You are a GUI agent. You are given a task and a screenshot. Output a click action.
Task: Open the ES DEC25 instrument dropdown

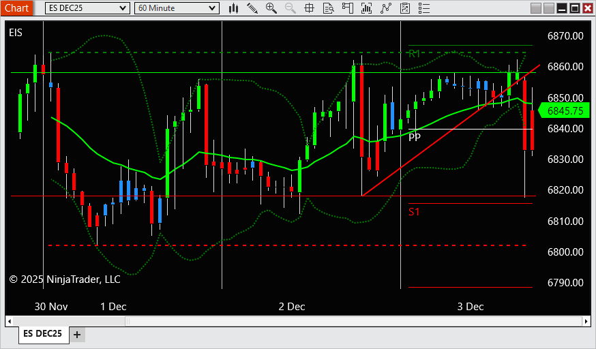click(87, 8)
